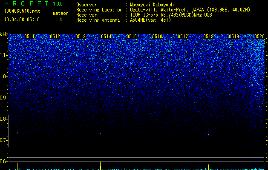Click the 1.1 kHz axis label
The width and height of the screenshot is (268, 170).
click(3, 55)
